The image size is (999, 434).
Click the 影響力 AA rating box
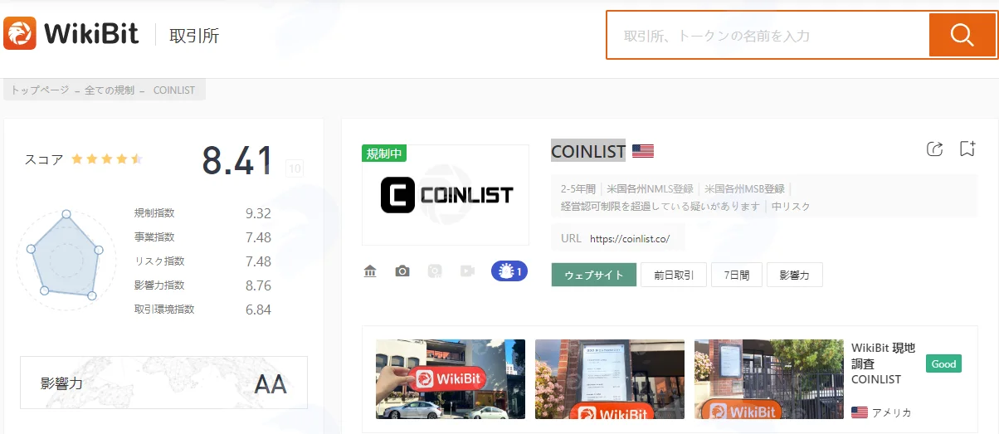click(163, 383)
